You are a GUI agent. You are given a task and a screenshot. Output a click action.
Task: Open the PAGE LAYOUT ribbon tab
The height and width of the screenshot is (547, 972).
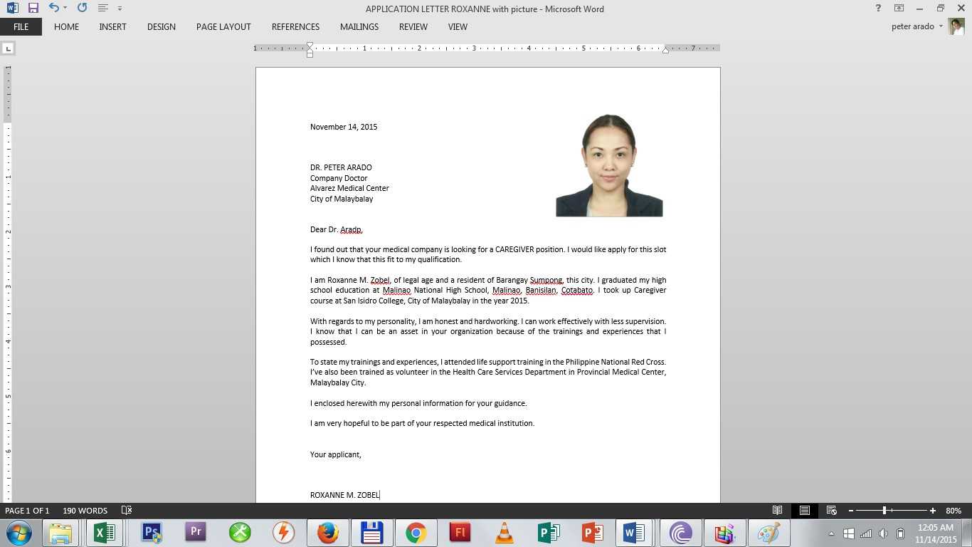(223, 27)
